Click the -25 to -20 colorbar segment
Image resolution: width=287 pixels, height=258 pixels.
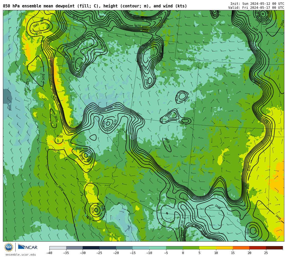[x=108, y=248]
